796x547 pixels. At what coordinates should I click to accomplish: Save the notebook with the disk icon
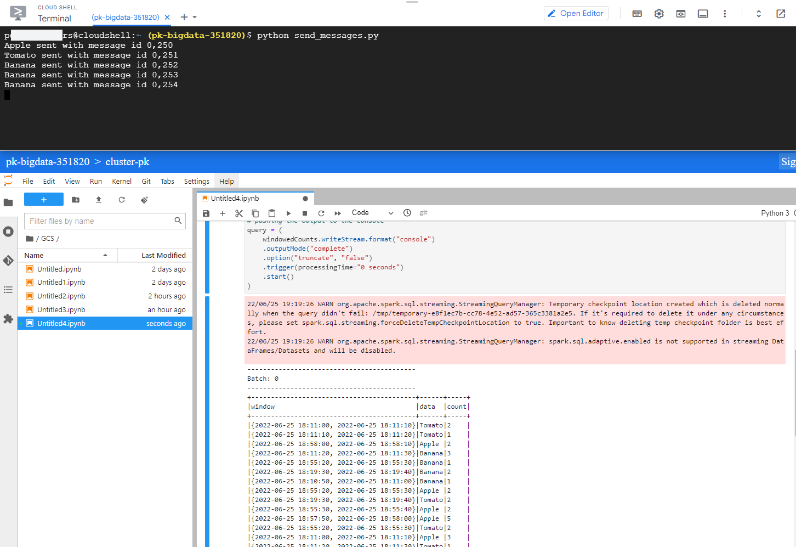click(x=206, y=213)
